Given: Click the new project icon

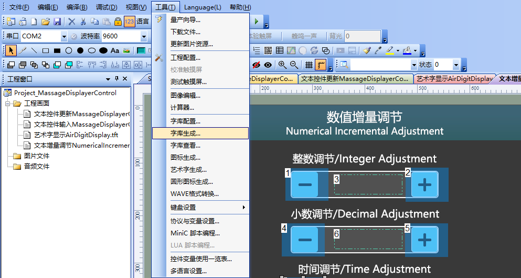Looking at the screenshot, I should coord(11,22).
